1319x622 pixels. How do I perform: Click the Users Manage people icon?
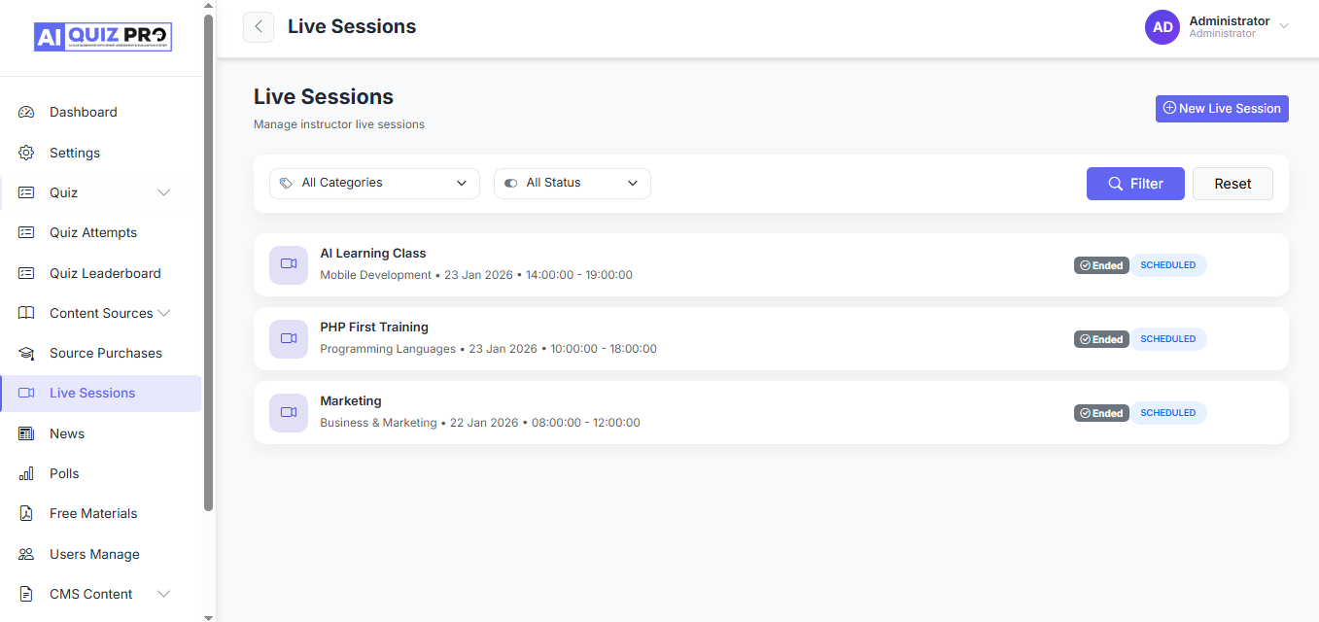click(x=26, y=554)
